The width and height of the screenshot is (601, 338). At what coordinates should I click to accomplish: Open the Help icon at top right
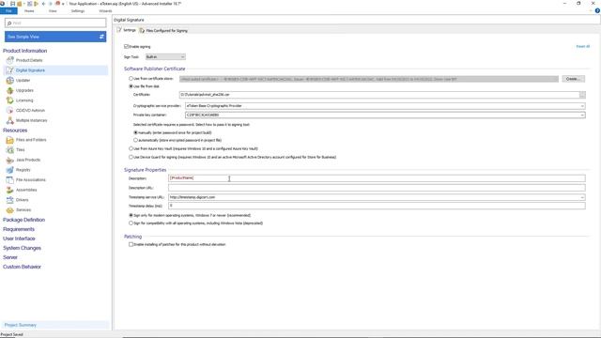coord(597,10)
